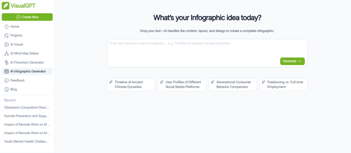The width and height of the screenshot is (351, 153).
Task: Click the Projects icon in sidebar
Action: tap(7, 35)
